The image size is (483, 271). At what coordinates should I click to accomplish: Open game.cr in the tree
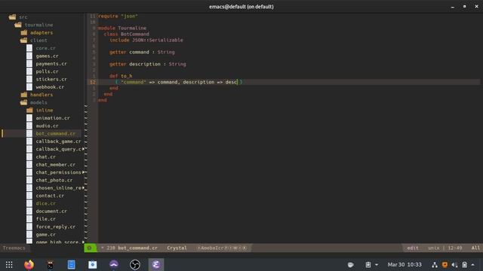click(x=45, y=234)
